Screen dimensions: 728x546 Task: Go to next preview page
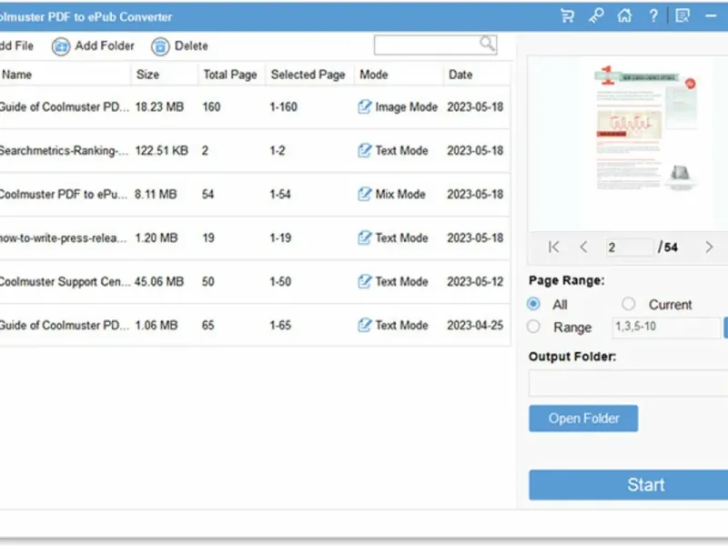[x=709, y=247]
